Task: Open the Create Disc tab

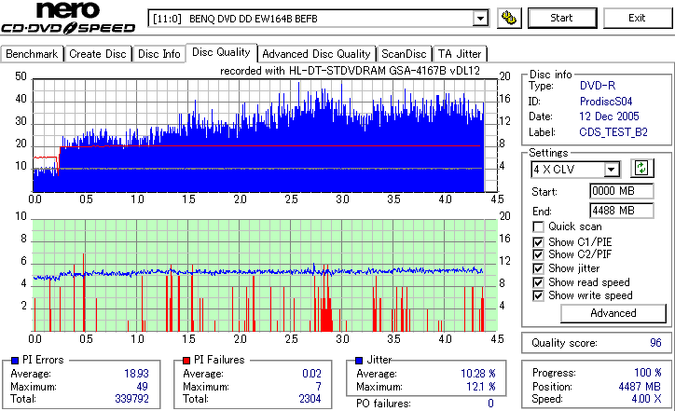Action: [x=98, y=54]
